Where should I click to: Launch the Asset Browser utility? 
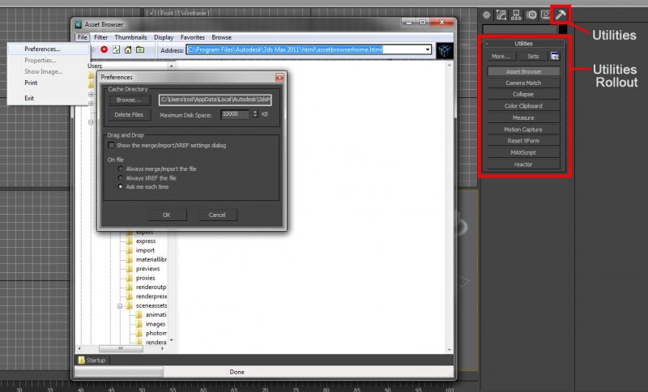(x=523, y=71)
